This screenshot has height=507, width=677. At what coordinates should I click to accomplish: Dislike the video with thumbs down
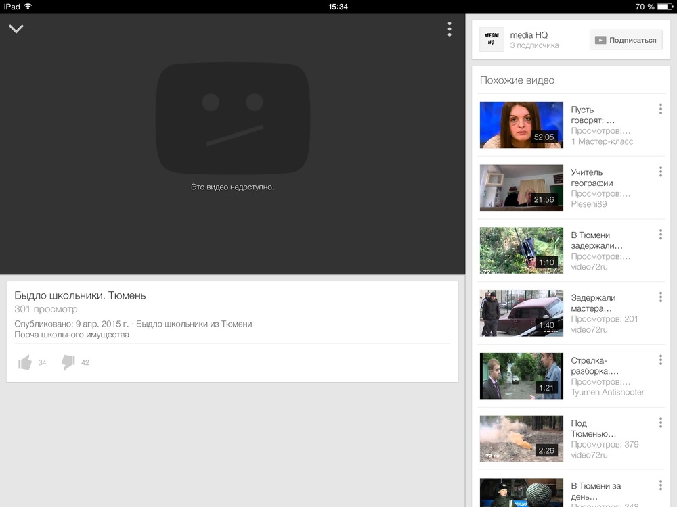[68, 362]
